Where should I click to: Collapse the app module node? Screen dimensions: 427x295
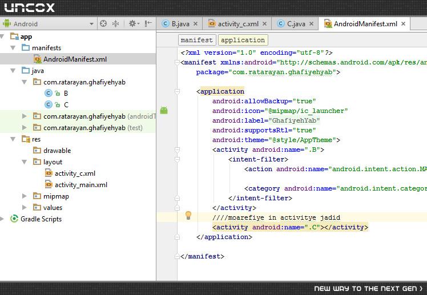pyautogui.click(x=2, y=37)
